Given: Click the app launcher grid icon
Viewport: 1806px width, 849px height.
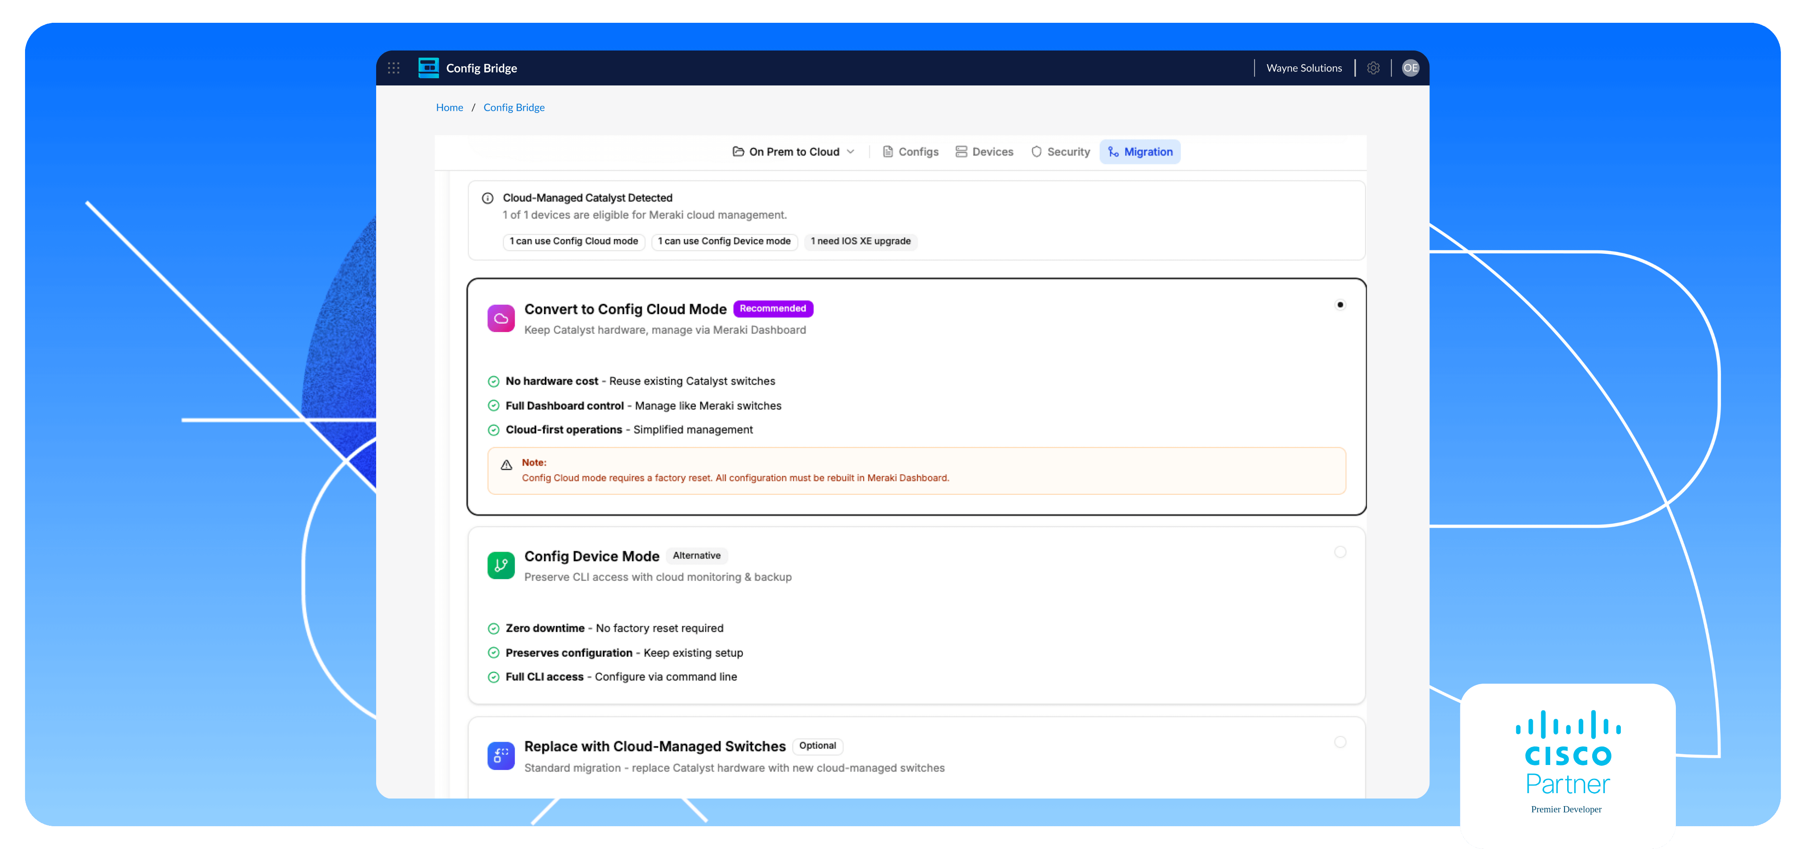Looking at the screenshot, I should (x=393, y=68).
